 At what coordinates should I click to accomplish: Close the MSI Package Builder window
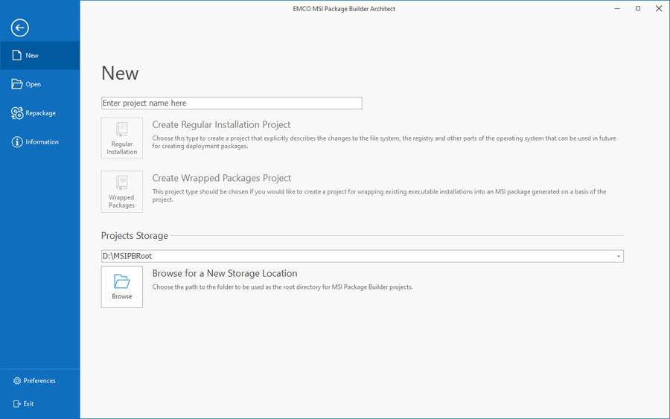pyautogui.click(x=659, y=8)
